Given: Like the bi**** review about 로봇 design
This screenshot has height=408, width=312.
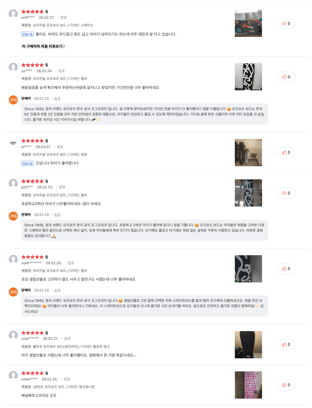Looking at the screenshot, I should click(x=286, y=152).
